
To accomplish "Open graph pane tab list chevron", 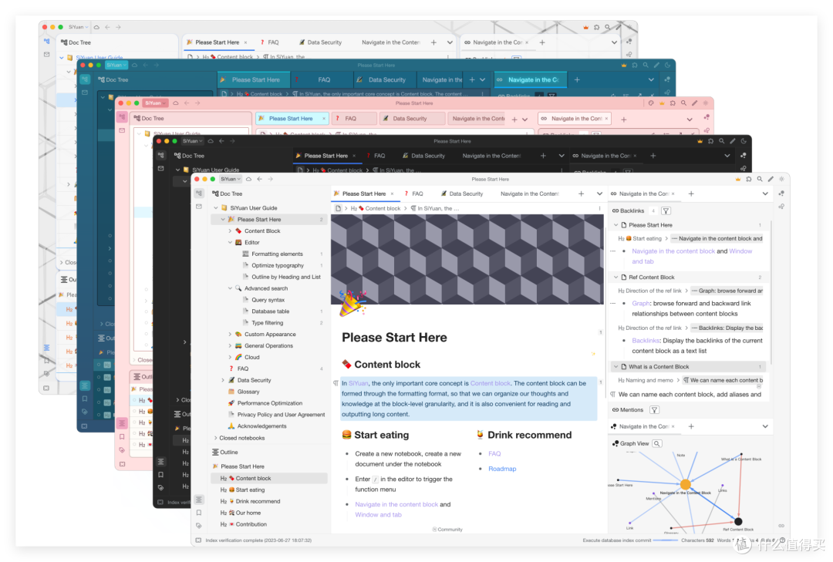I will (765, 426).
